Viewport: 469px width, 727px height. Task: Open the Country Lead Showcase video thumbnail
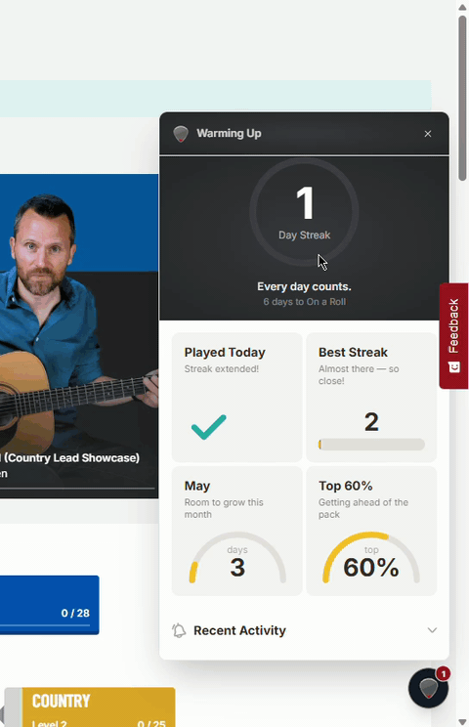79,336
